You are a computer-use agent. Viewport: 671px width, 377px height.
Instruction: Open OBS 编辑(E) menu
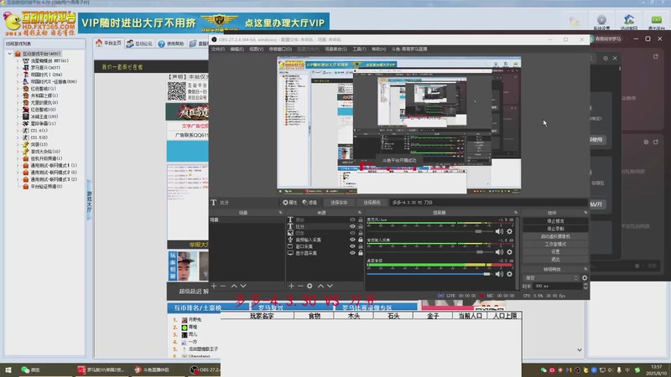coord(237,49)
